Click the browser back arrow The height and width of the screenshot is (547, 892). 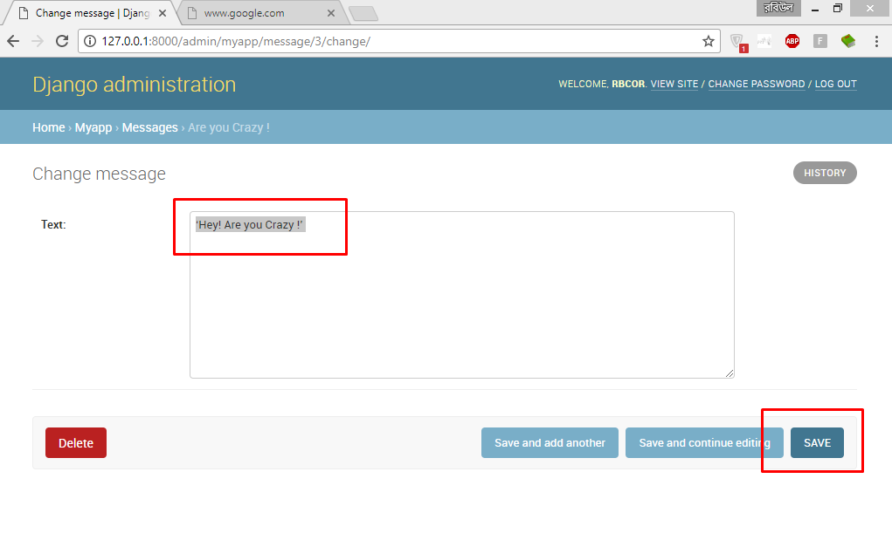coord(13,41)
